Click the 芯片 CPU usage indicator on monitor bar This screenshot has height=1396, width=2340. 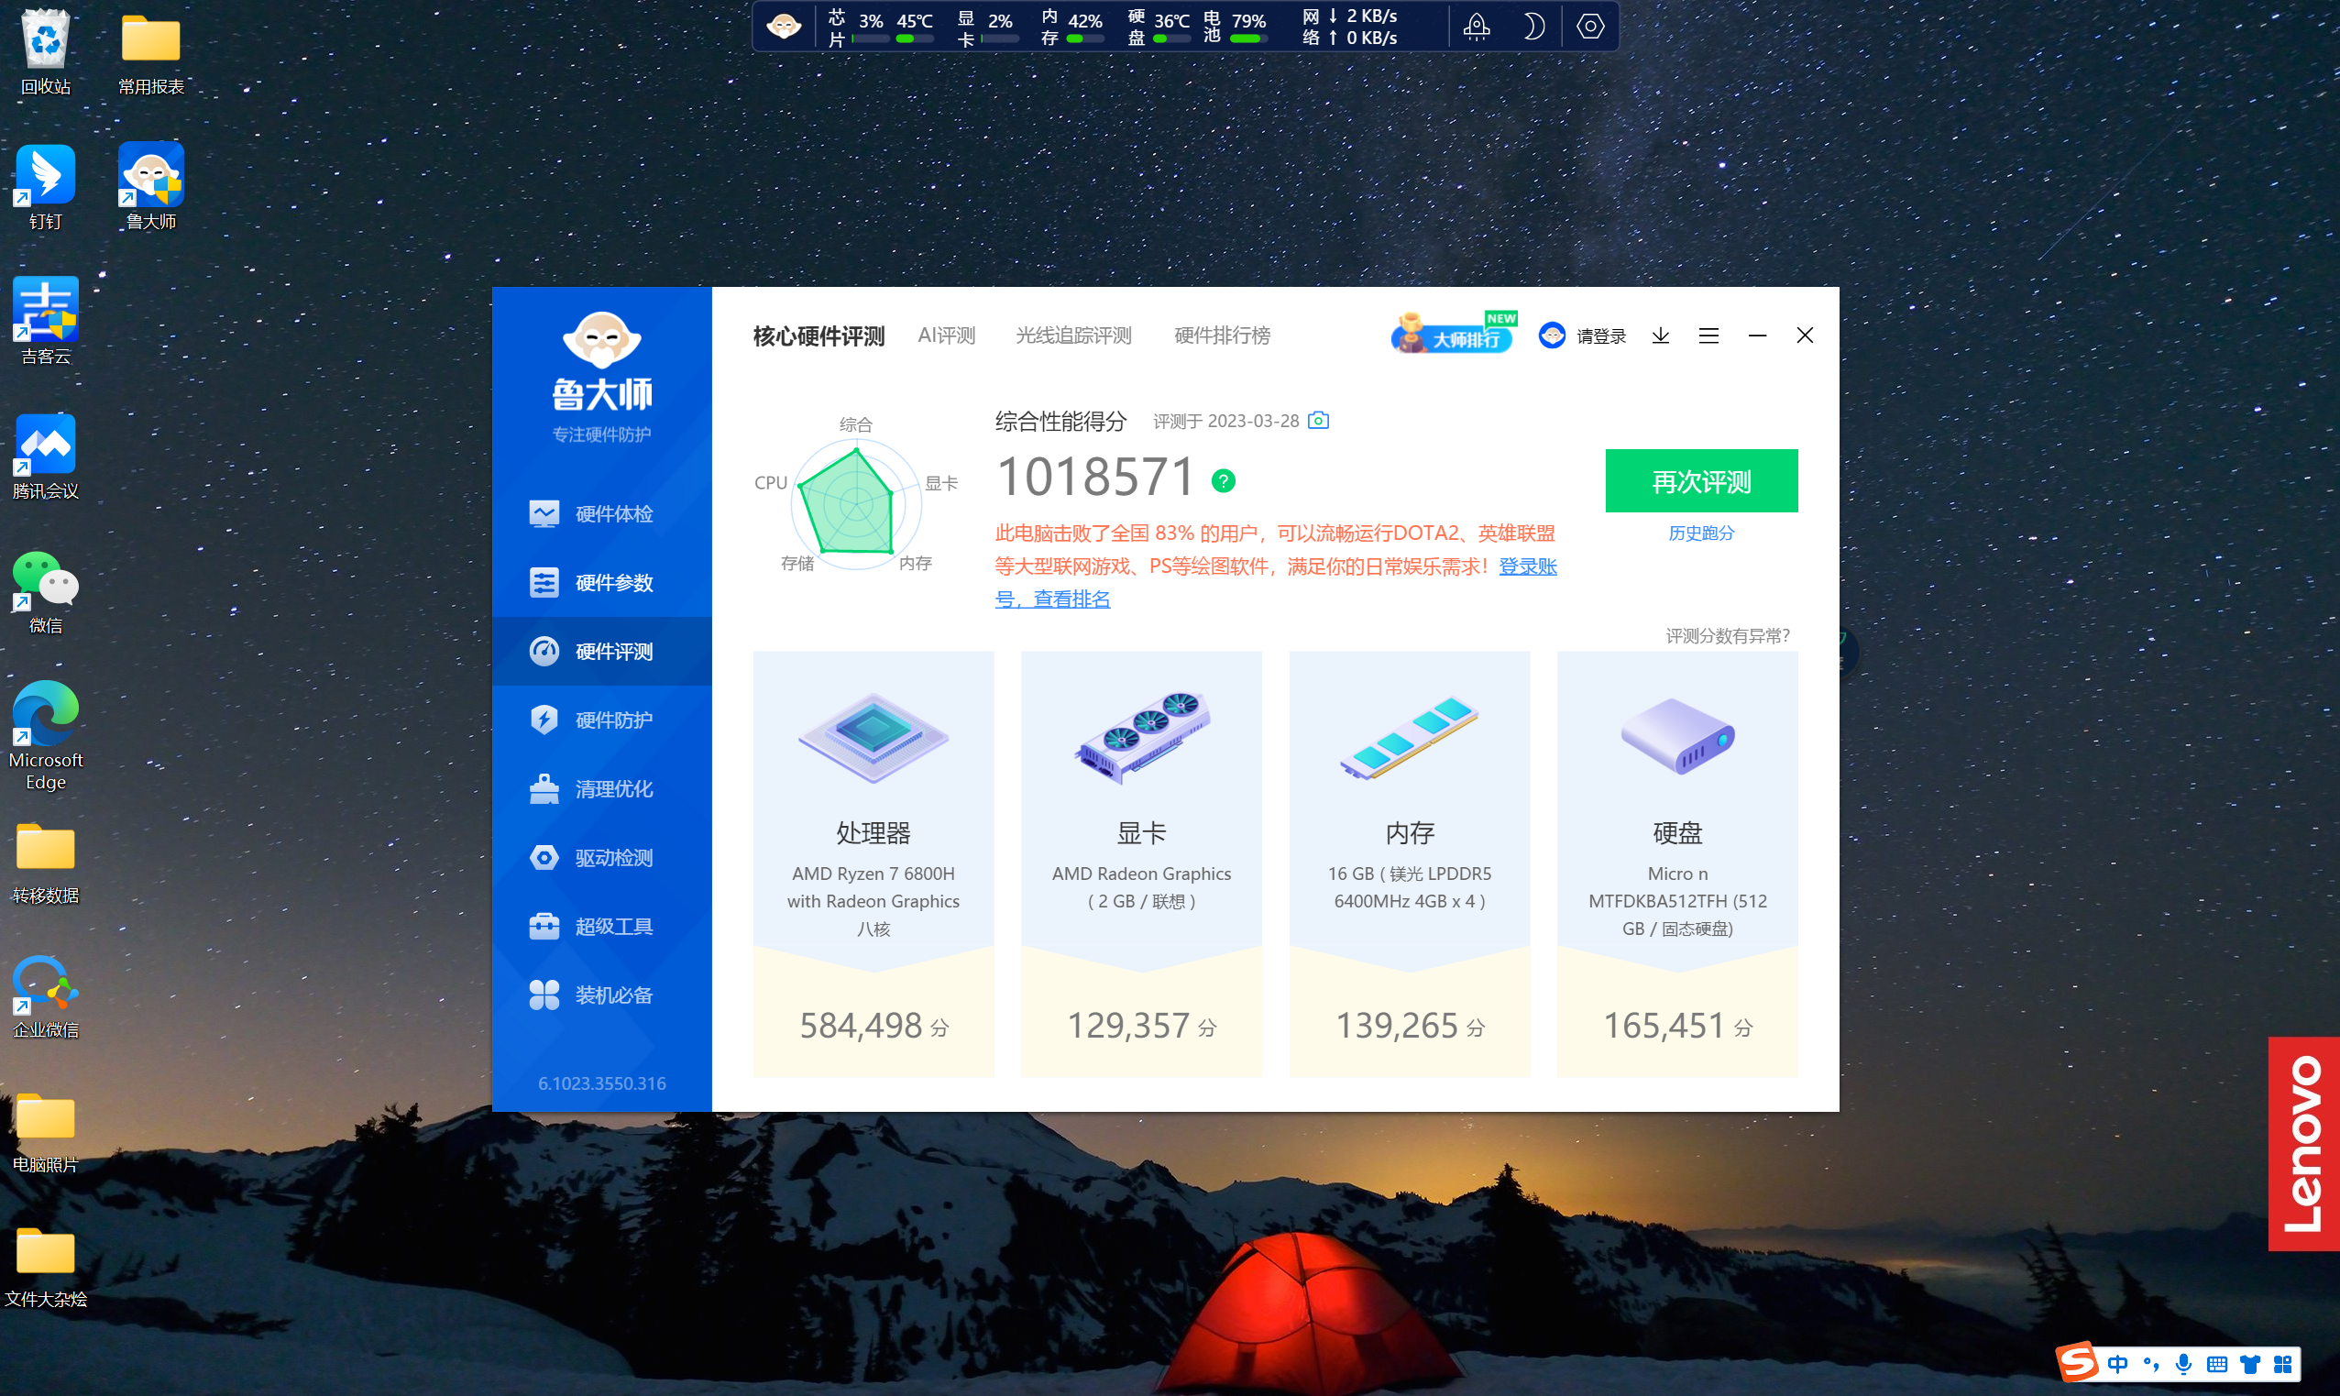pyautogui.click(x=879, y=27)
